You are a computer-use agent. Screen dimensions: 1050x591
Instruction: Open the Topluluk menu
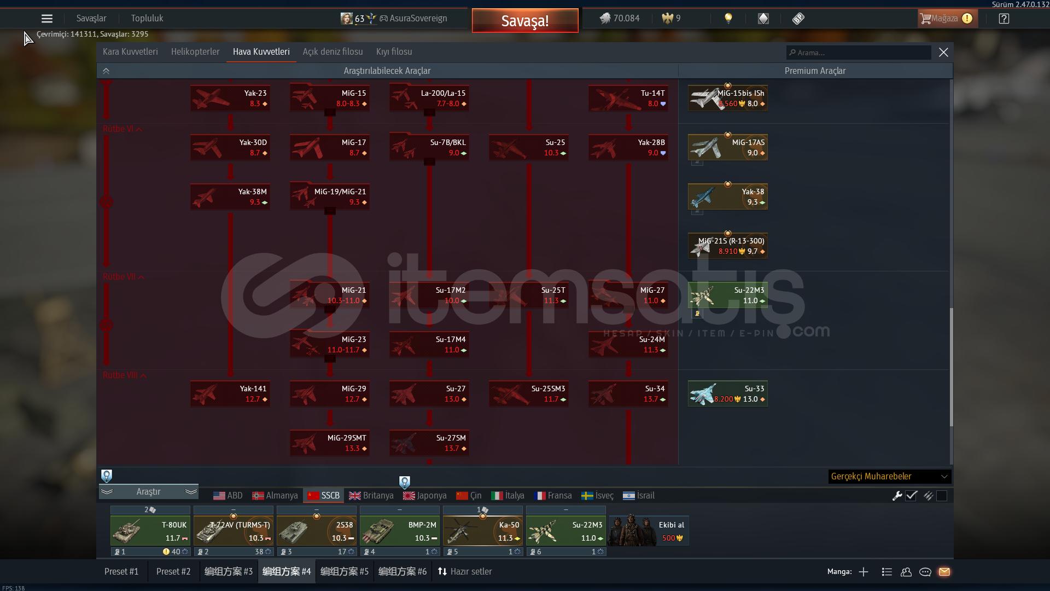click(147, 19)
